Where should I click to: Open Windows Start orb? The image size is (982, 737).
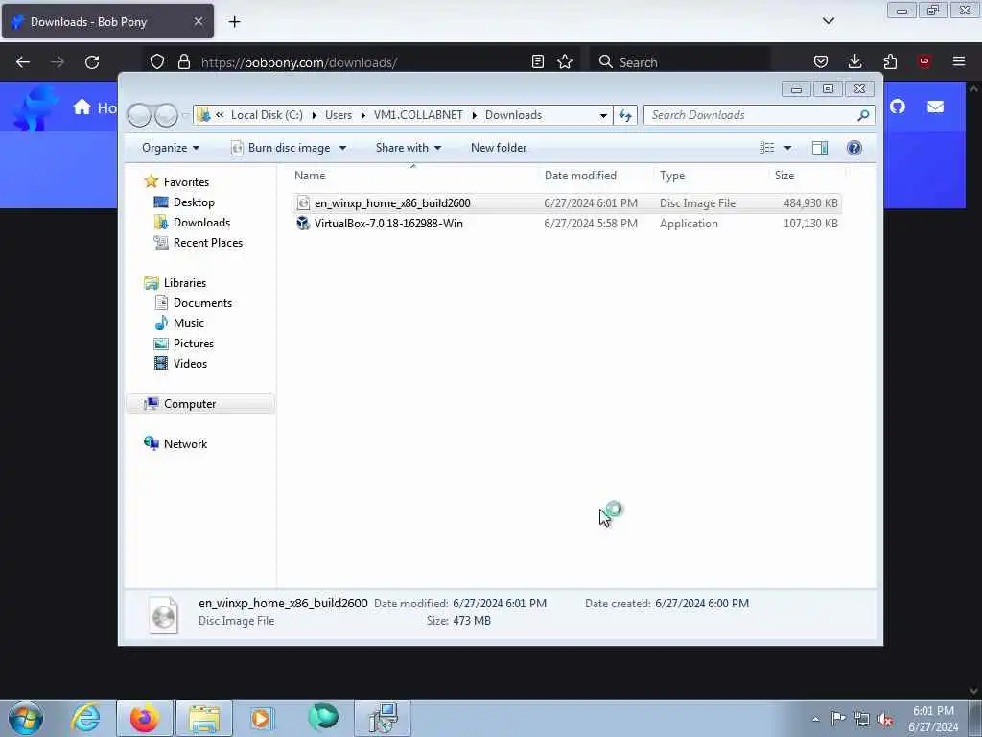[x=26, y=718]
